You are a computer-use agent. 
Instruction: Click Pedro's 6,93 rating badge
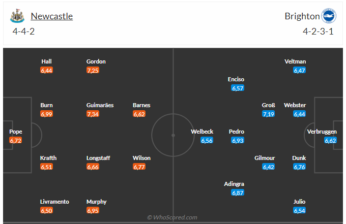point(238,140)
